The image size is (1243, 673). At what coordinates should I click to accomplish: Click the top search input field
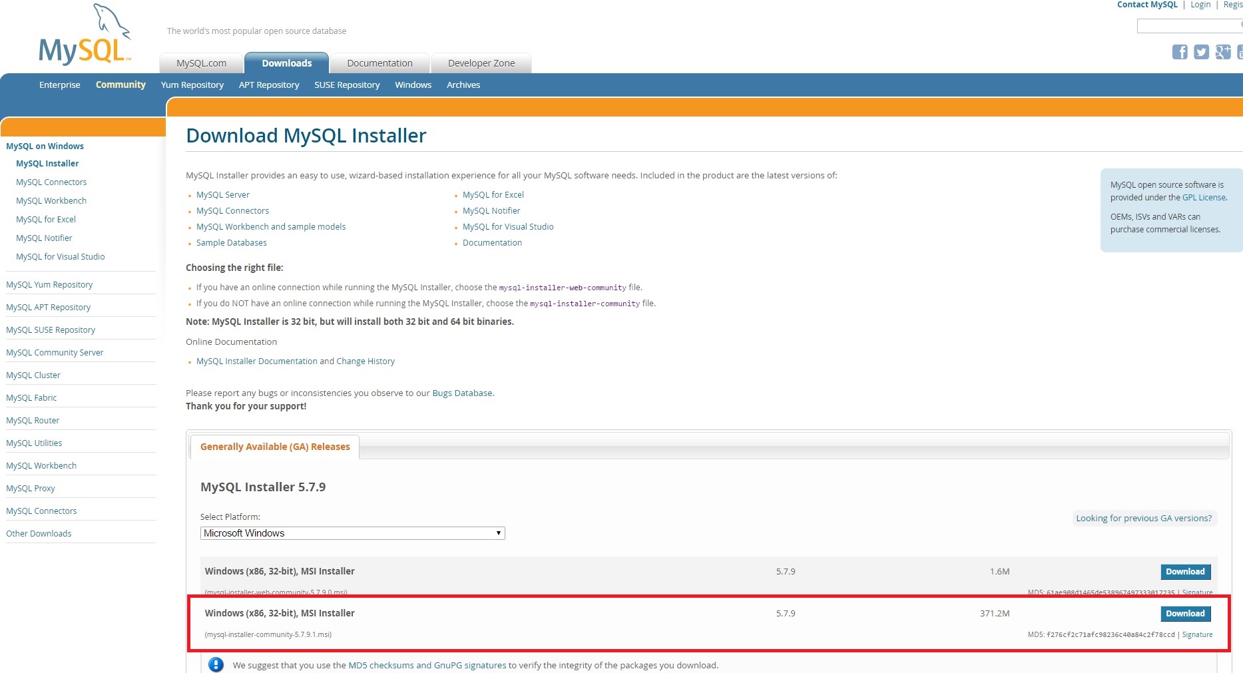click(x=1189, y=26)
